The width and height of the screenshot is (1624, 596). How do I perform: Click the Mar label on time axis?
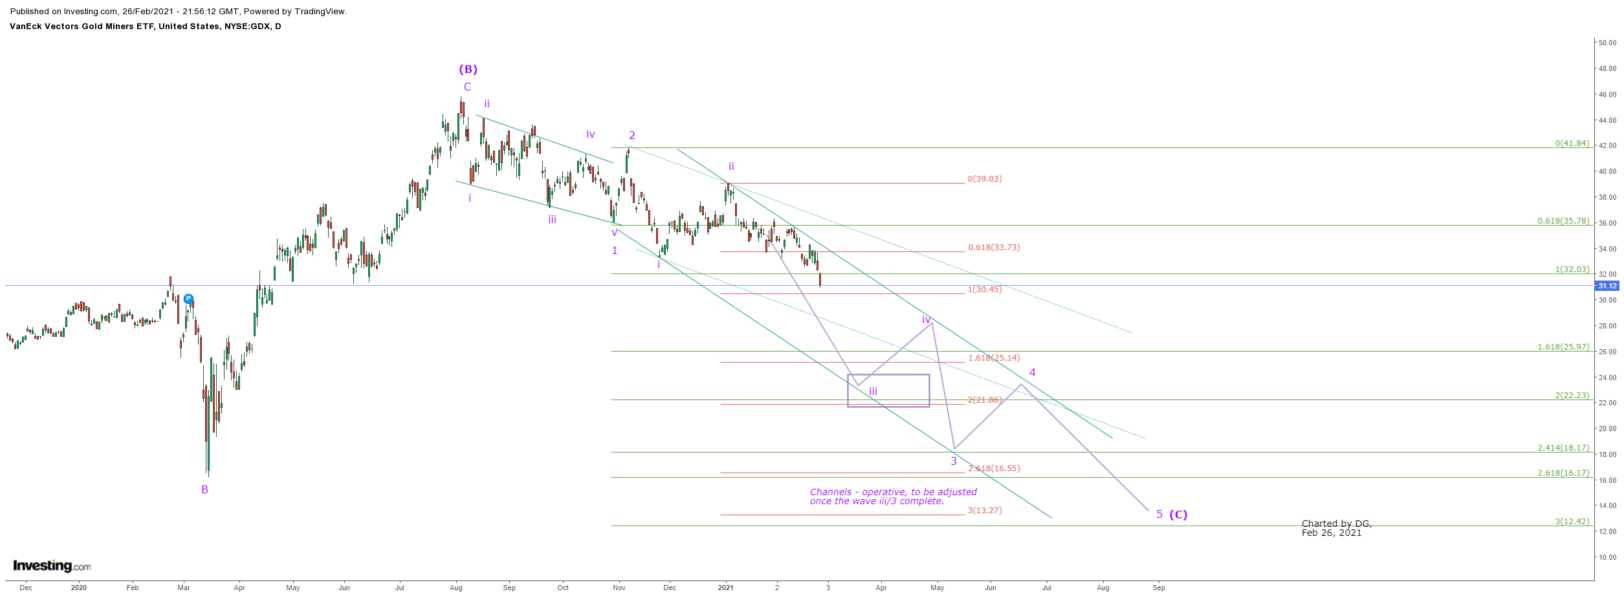[x=184, y=588]
